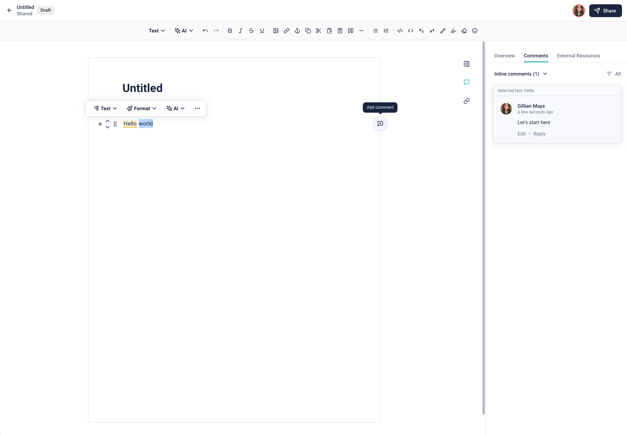The image size is (627, 435).
Task: Open the emoji picker
Action: (x=475, y=31)
